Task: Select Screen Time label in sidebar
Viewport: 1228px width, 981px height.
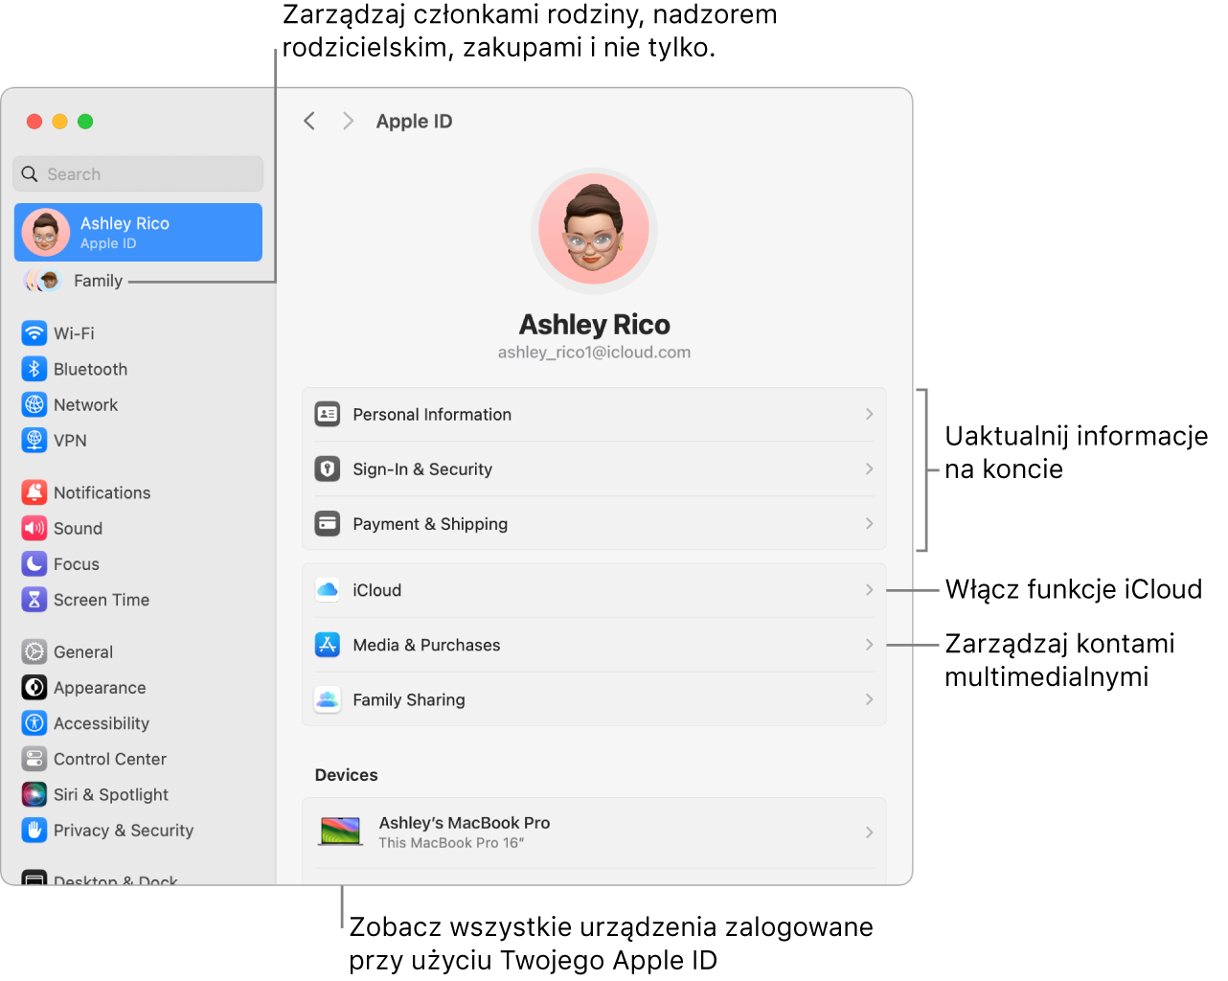Action: pyautogui.click(x=102, y=600)
